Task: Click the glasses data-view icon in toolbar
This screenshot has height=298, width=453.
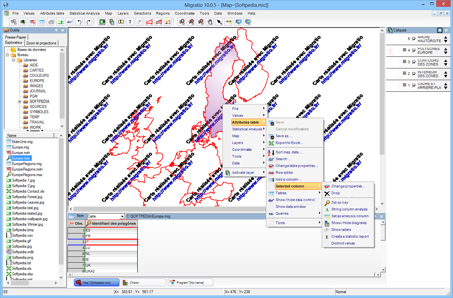Action: 69,22
